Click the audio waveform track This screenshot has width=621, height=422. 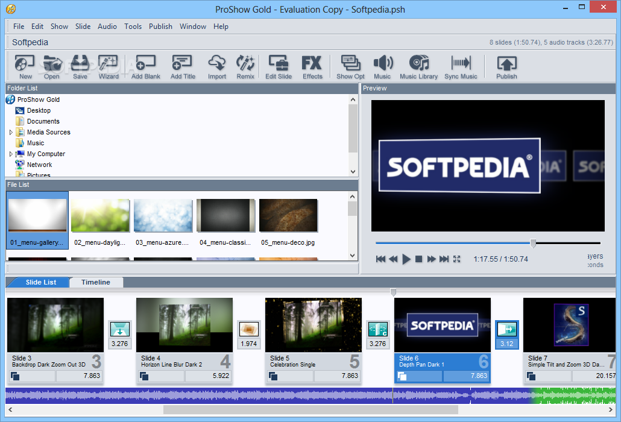(x=310, y=395)
